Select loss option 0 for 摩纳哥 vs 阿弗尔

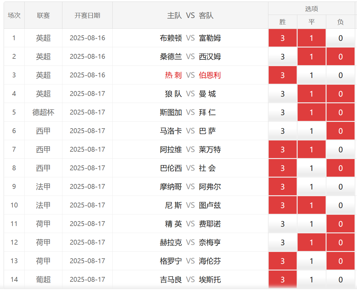340,186
